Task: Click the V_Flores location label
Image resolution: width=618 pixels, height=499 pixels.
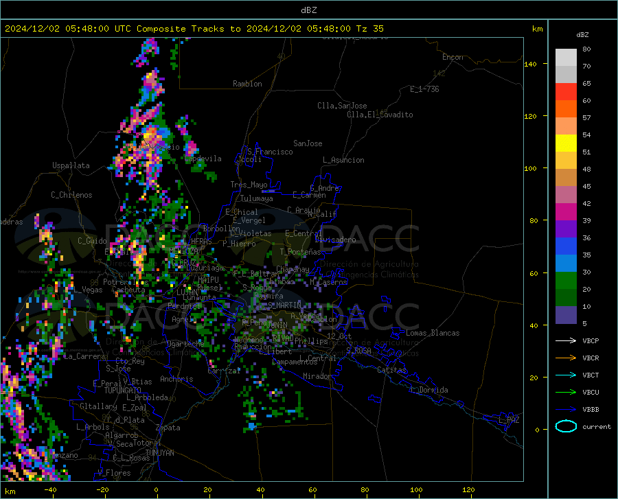Action: (114, 473)
